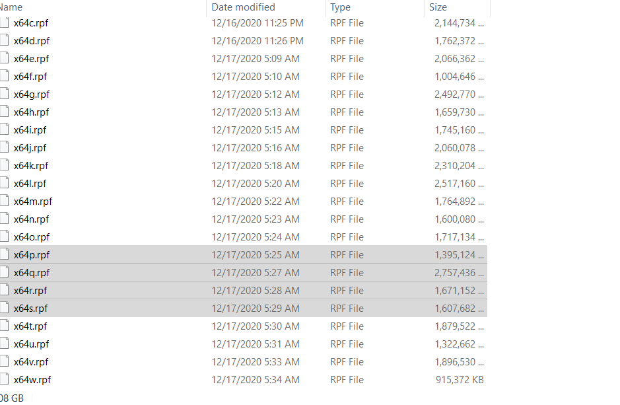The image size is (620, 405).
Task: Select the x64j.rpf file icon
Action: pyautogui.click(x=3, y=148)
